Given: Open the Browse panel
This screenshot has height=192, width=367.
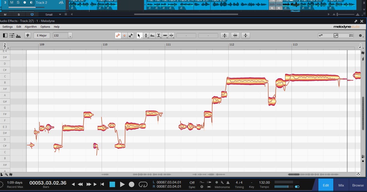Looking at the screenshot, I should tap(358, 185).
